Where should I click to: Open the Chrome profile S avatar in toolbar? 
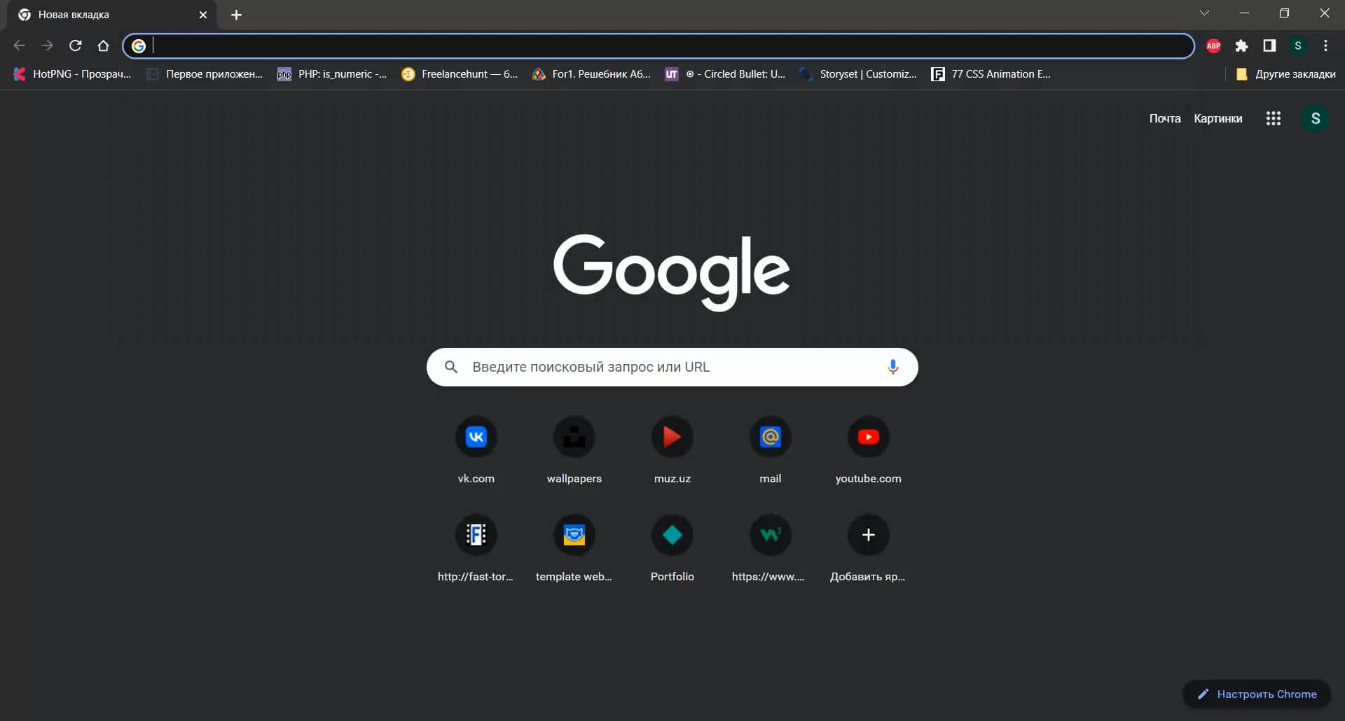(1298, 45)
